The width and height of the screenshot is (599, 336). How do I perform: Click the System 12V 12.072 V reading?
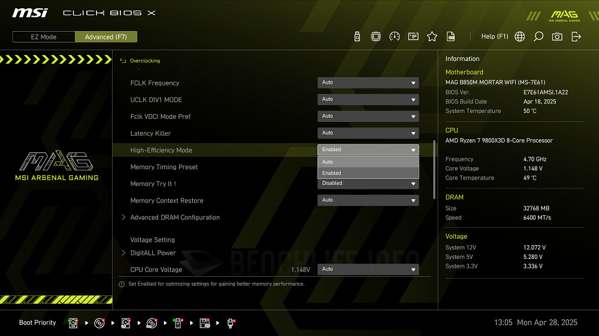pos(534,248)
